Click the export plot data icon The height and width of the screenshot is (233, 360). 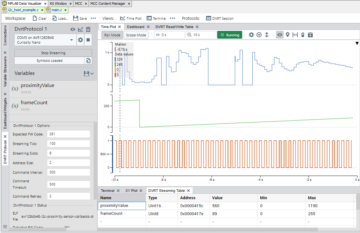point(310,35)
